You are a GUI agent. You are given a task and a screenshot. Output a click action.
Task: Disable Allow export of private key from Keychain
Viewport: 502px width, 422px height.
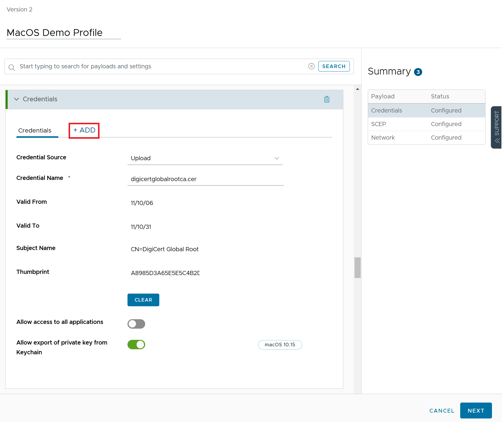(136, 345)
